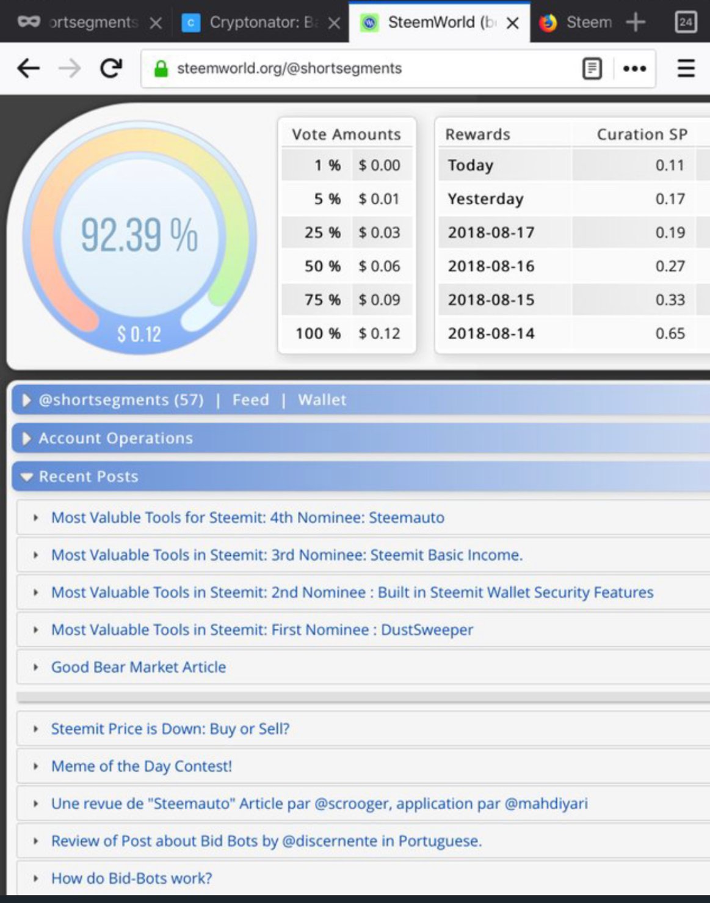Add a new browser tab

pos(636,23)
